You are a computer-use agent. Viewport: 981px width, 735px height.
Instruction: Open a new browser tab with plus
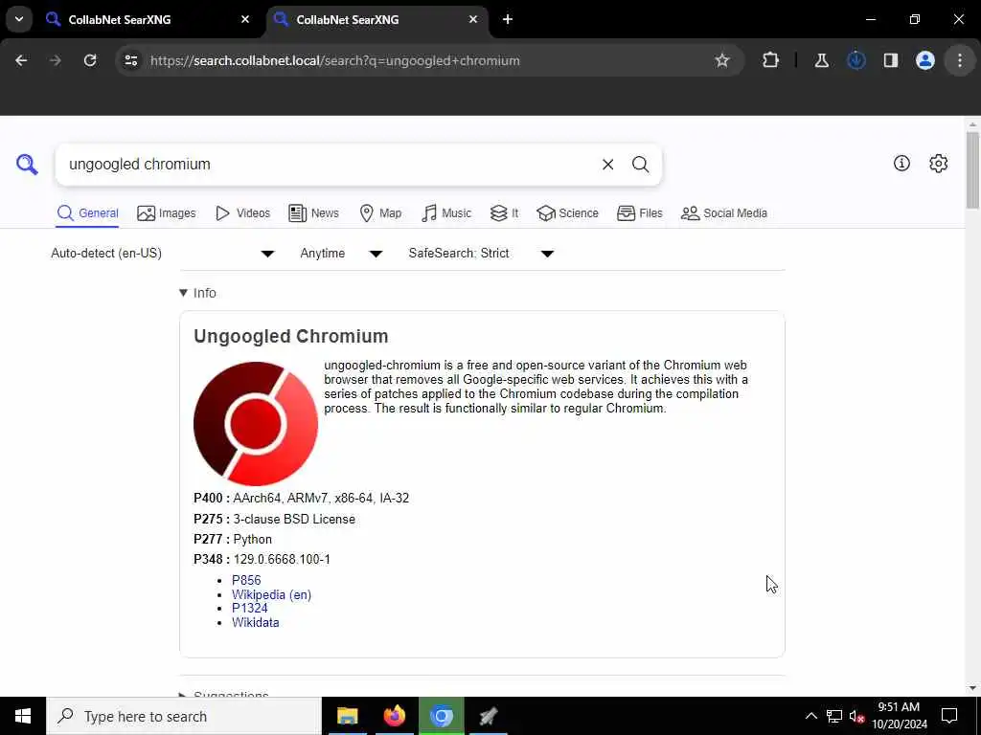[x=508, y=19]
